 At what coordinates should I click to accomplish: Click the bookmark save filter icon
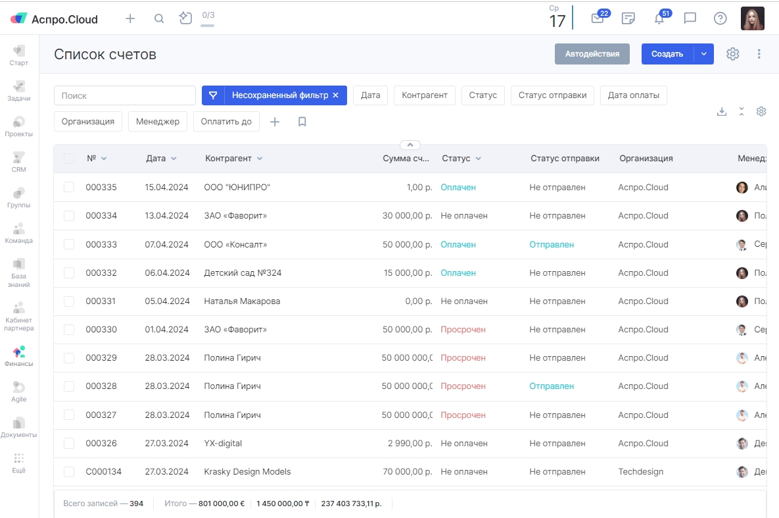point(302,122)
